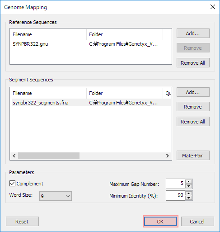Close the Genome Mapping dialog

213,7
